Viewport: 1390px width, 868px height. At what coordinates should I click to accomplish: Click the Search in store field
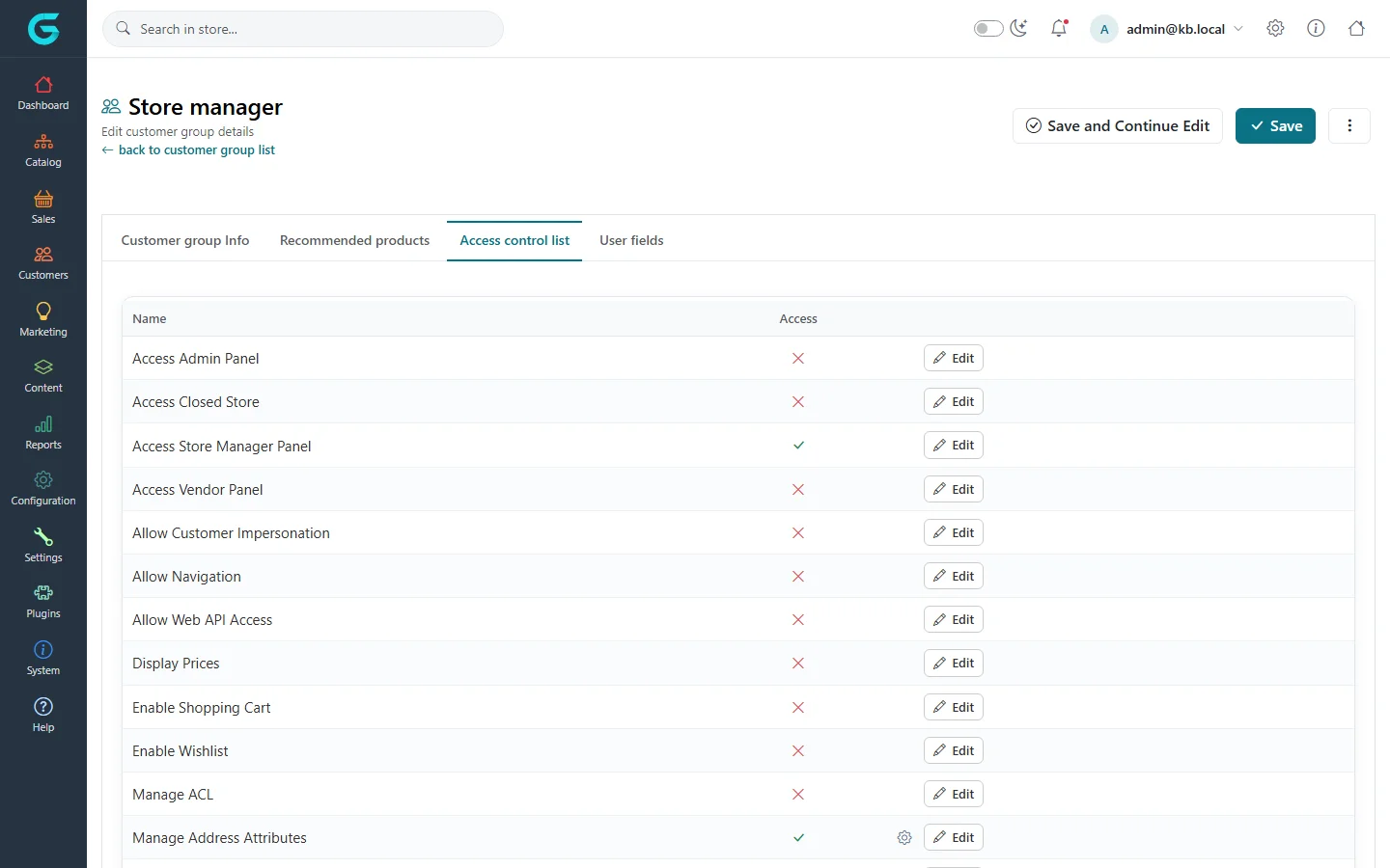click(303, 29)
